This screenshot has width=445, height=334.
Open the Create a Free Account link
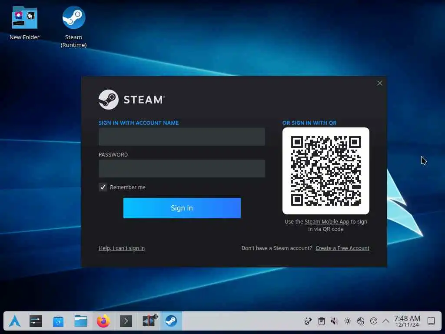coord(342,248)
